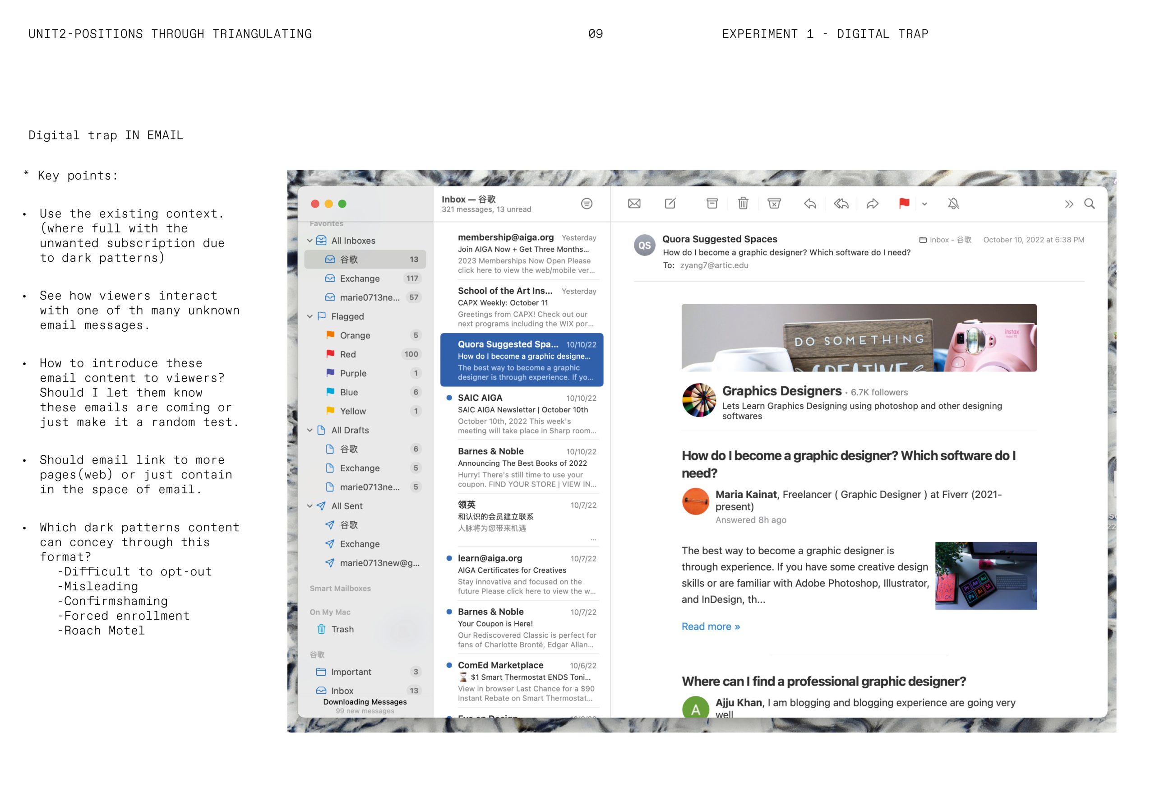The width and height of the screenshot is (1155, 793).
Task: Click the Read more link
Action: point(711,627)
